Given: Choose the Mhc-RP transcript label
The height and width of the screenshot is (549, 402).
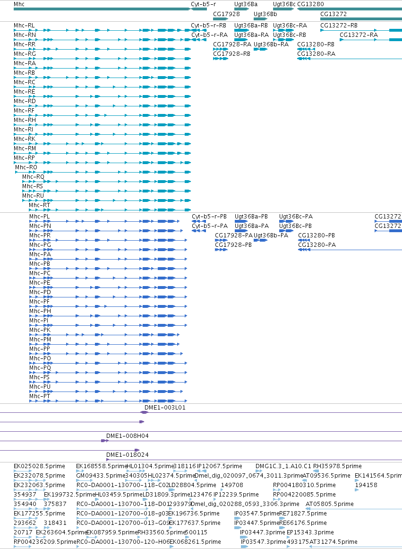Looking at the screenshot, I should (25, 158).
